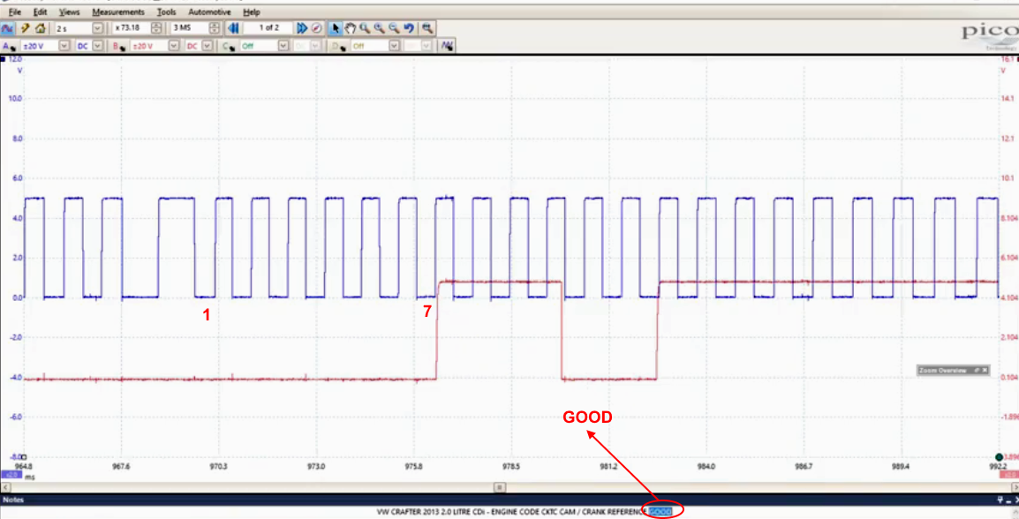This screenshot has width=1019, height=519.
Task: Pin the Notes panel
Action: coord(1001,500)
